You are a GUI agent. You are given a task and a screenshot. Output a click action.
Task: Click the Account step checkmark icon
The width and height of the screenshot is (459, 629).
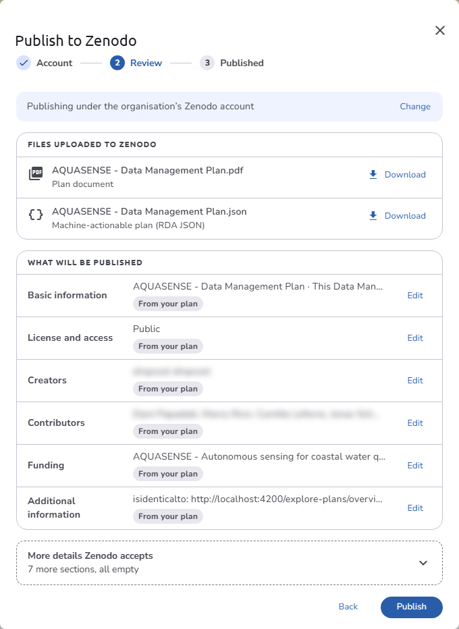(x=24, y=63)
